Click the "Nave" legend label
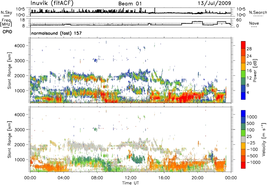267x185 pixels. coord(254,23)
